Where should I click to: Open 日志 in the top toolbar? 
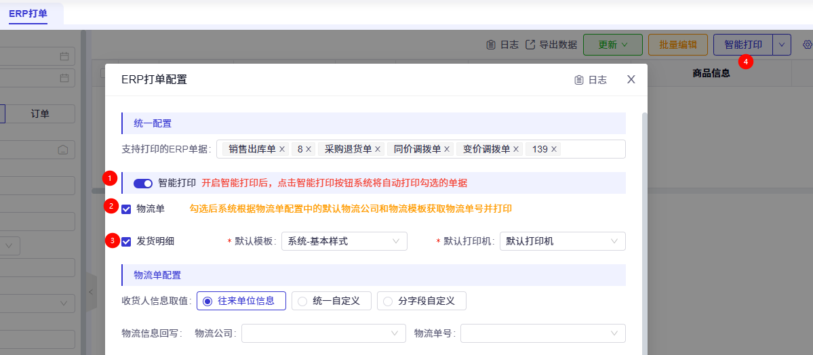coord(502,45)
